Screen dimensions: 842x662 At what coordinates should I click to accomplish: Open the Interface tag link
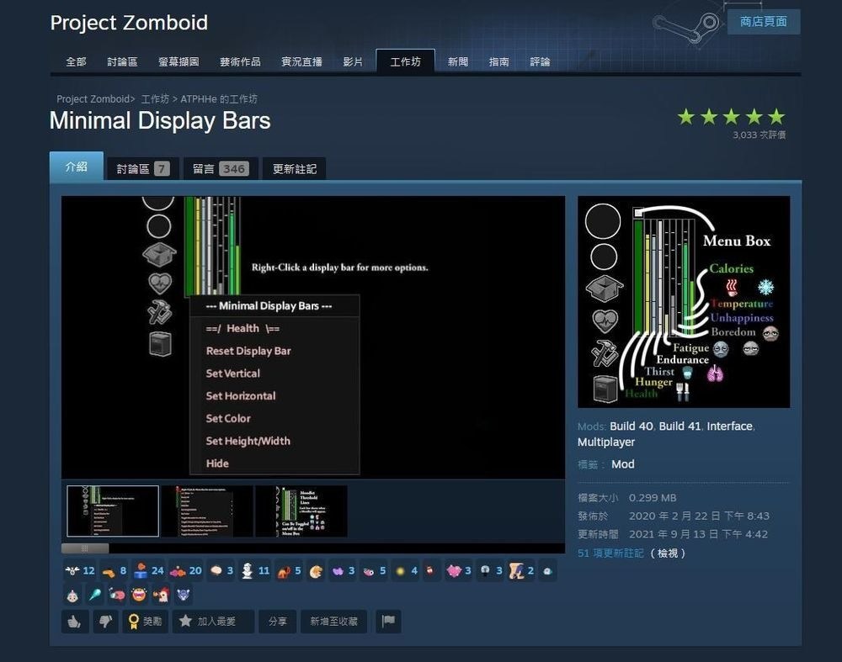coord(729,426)
